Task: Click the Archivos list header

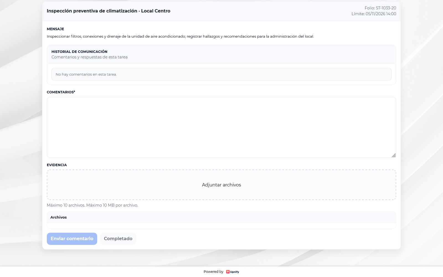Action: click(221, 217)
